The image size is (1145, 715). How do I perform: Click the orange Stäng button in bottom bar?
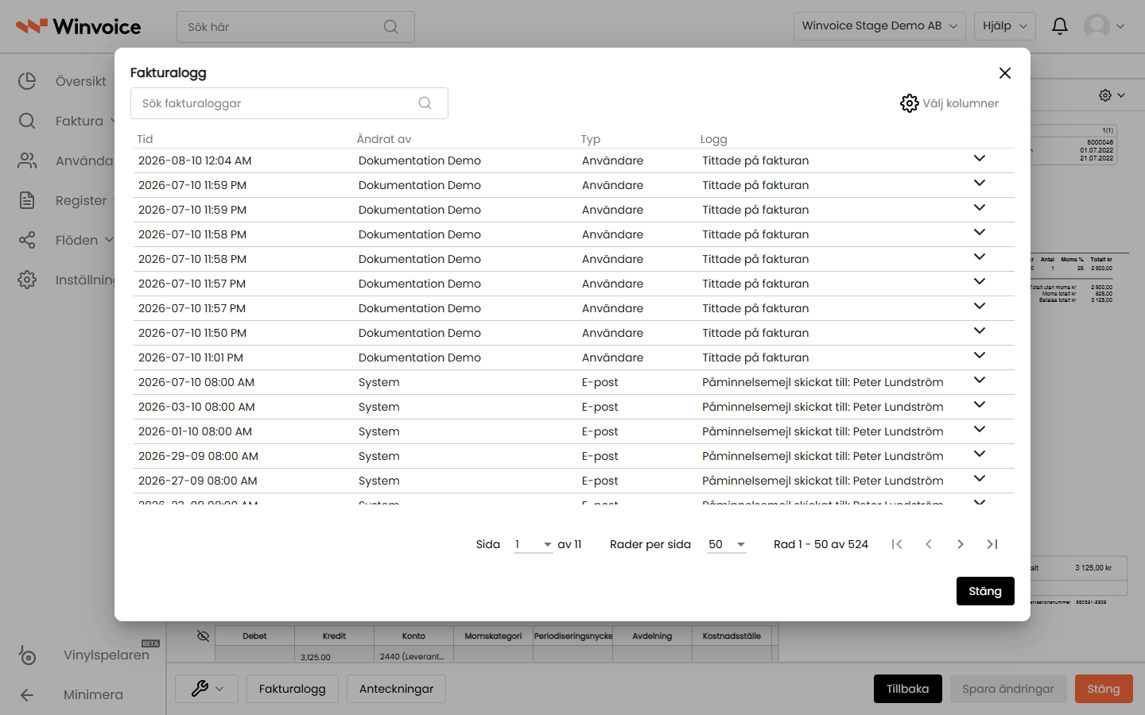coord(1104,689)
